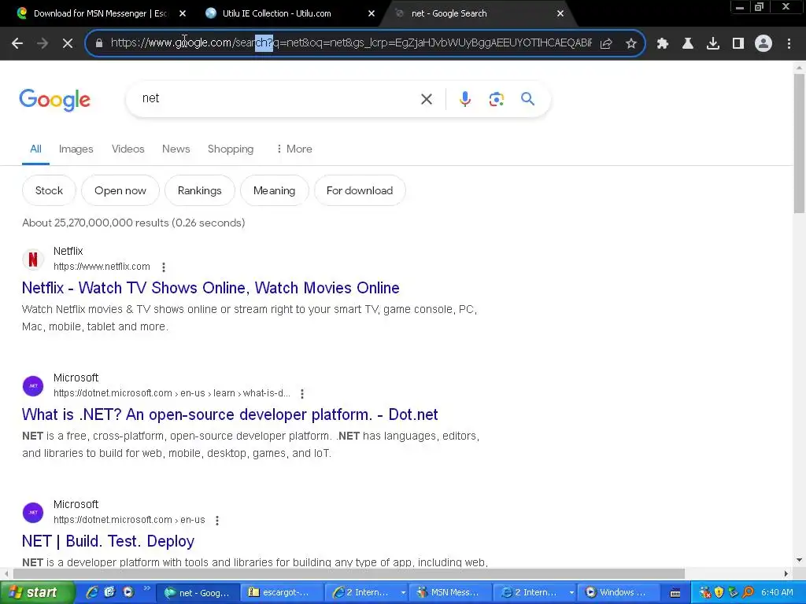Expand the first Internet Explorer taskbar group
The image size is (806, 604).
pos(402,593)
